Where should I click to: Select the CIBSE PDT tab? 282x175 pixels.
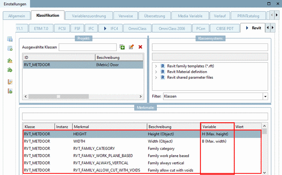coord(225,28)
